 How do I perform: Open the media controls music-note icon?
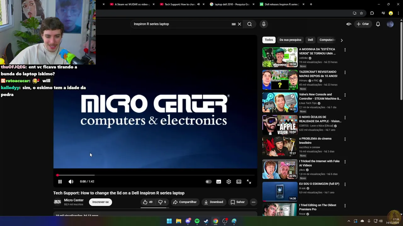click(383, 13)
